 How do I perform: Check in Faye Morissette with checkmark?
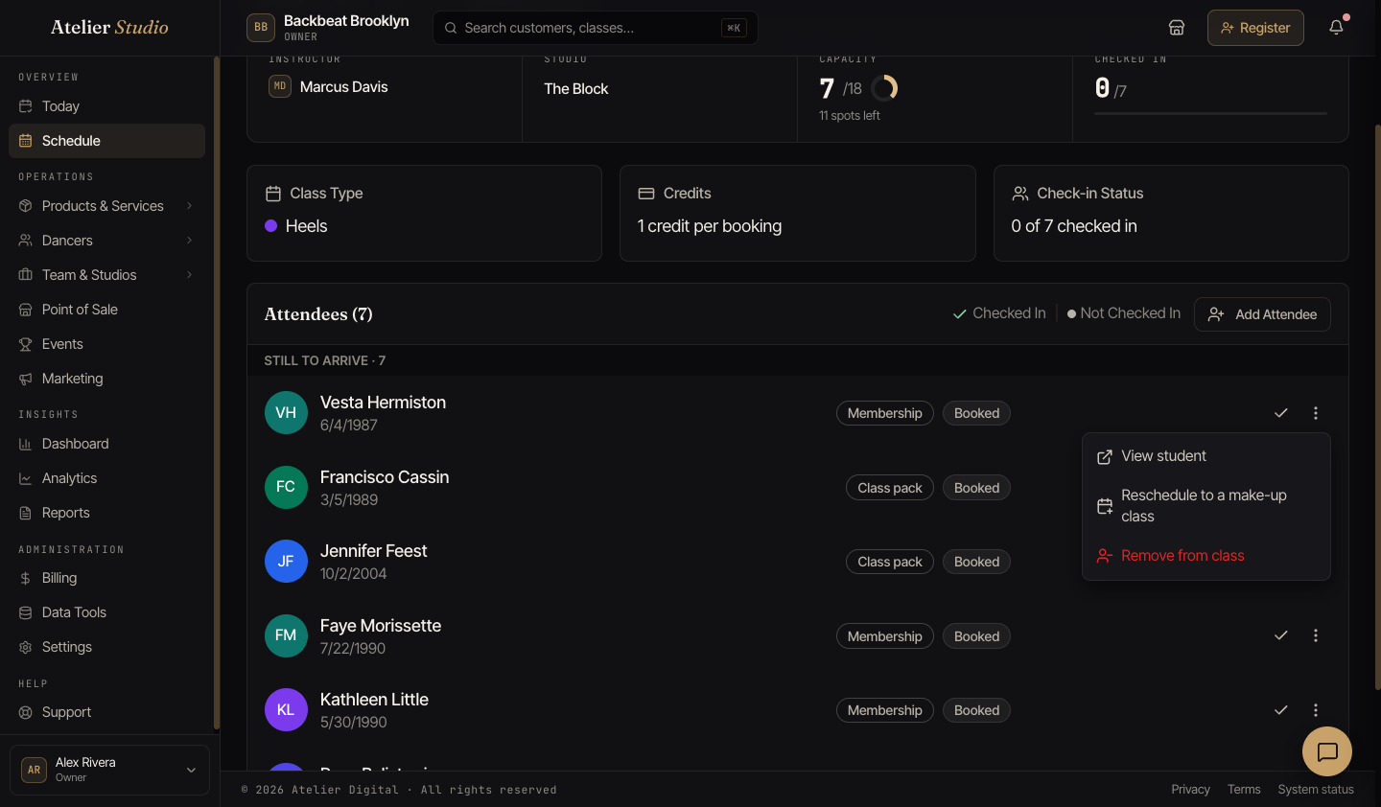[1280, 635]
